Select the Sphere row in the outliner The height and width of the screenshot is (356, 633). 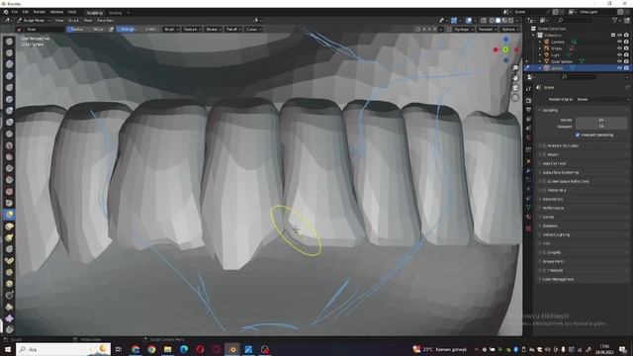click(x=578, y=68)
